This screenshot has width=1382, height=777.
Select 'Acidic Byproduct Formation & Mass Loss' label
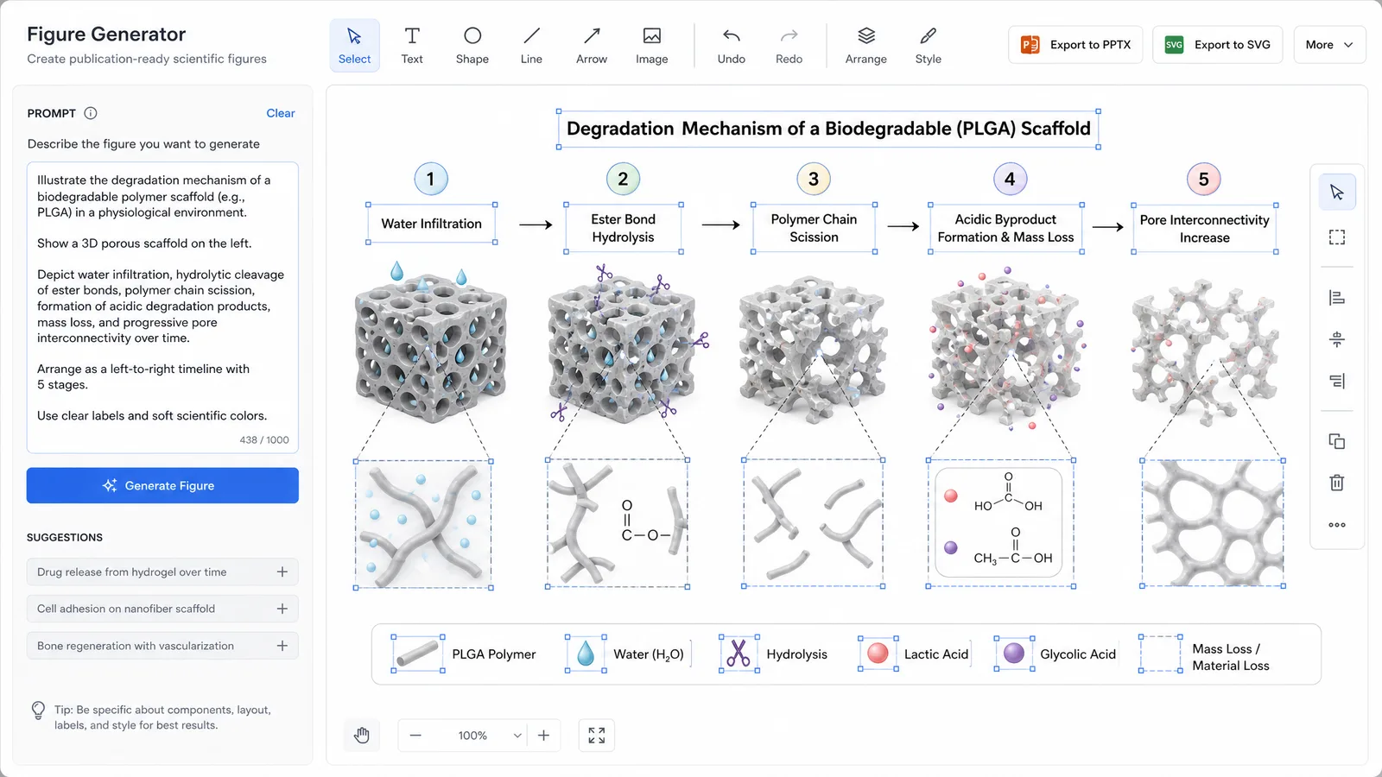point(1005,228)
